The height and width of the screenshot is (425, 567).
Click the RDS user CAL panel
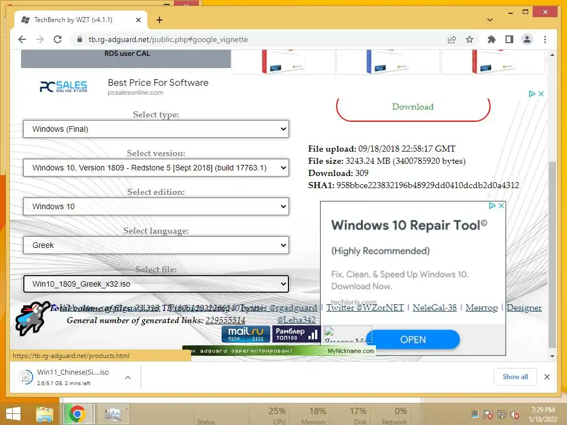click(126, 59)
